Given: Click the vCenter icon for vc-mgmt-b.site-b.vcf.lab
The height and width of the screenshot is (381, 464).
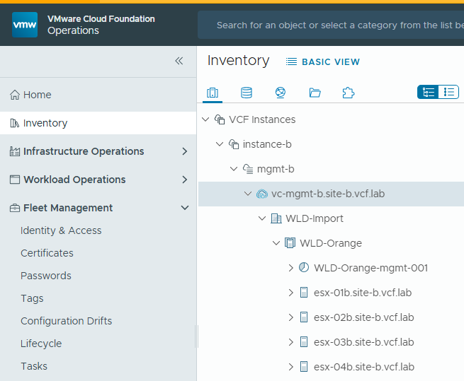Looking at the screenshot, I should (261, 194).
